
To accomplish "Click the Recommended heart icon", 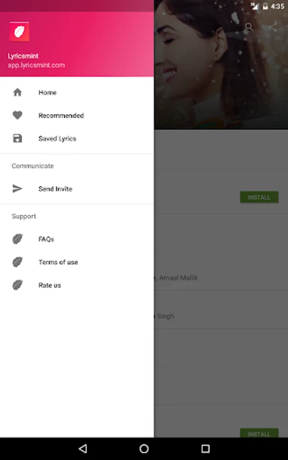I will pos(17,115).
